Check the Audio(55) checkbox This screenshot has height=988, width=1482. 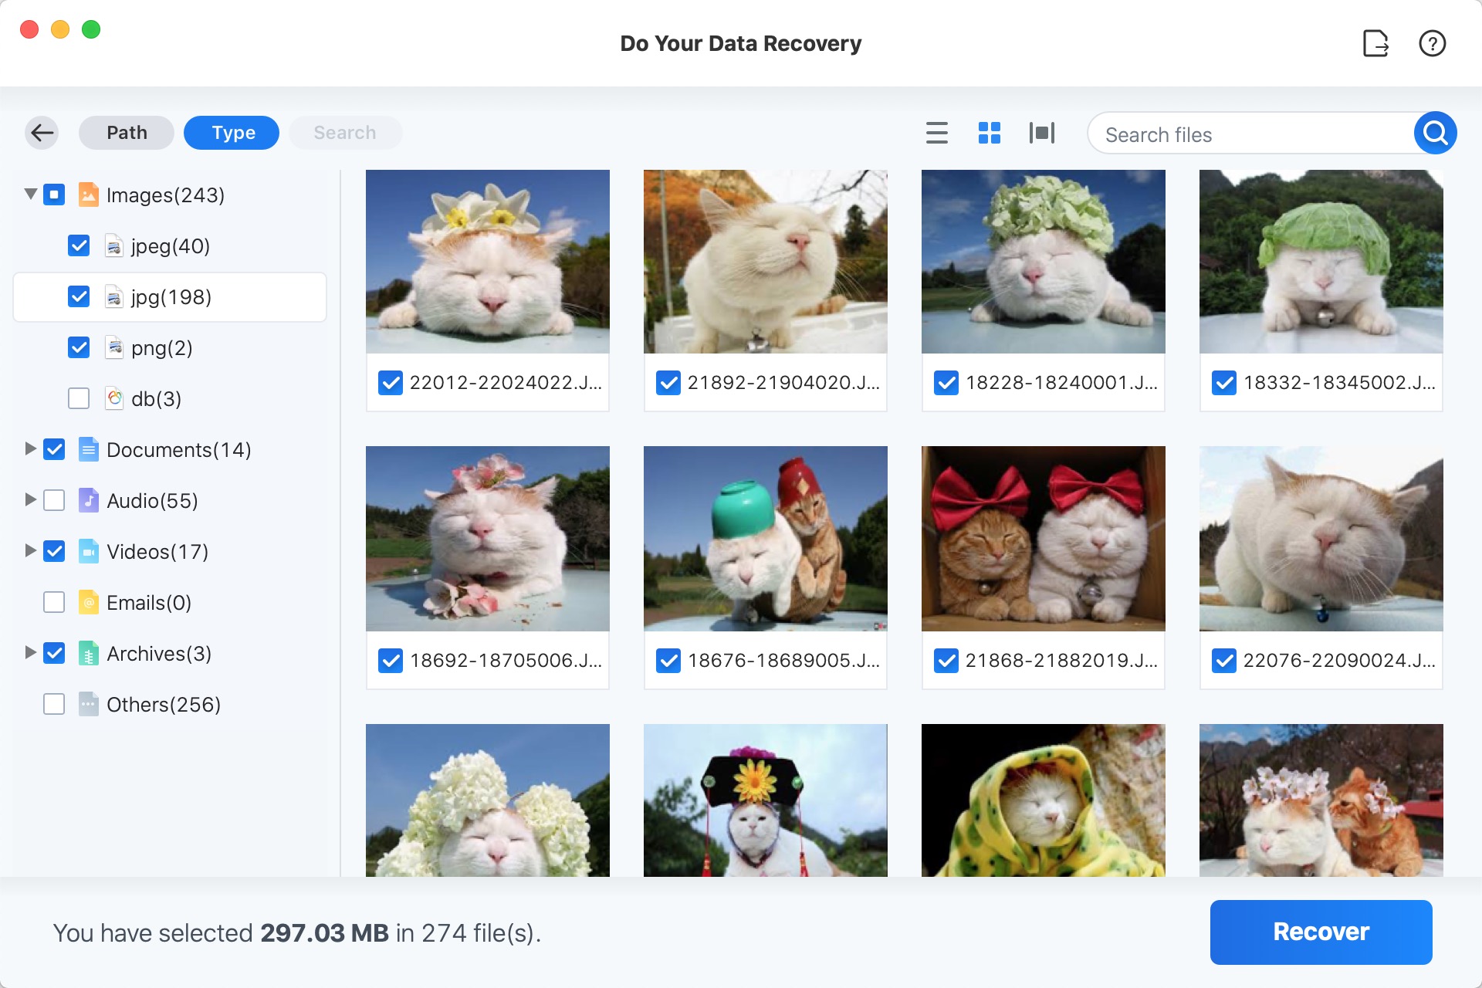54,500
